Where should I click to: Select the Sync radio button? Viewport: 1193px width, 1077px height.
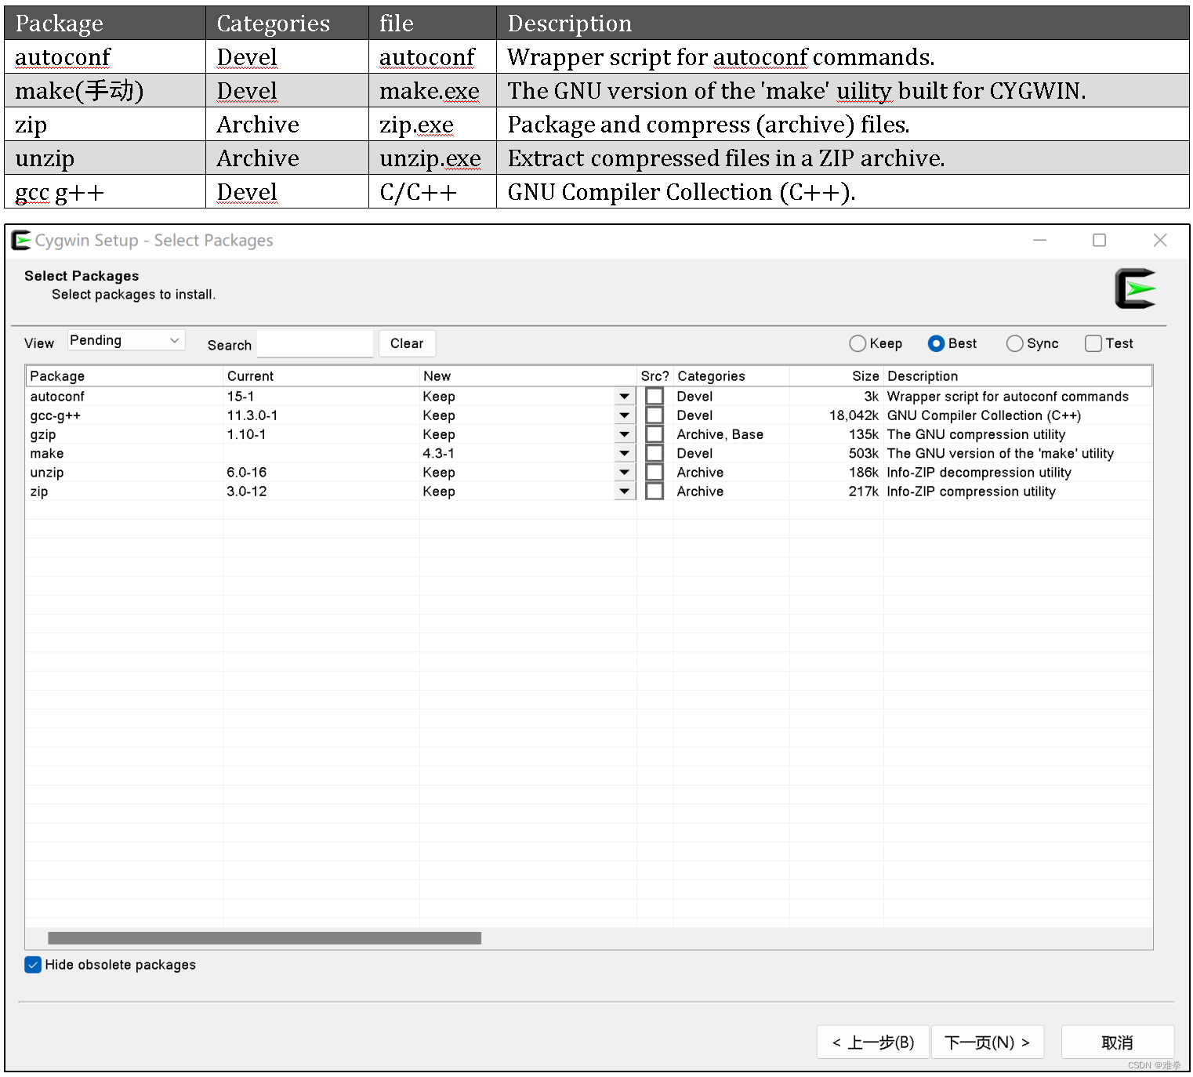[x=1015, y=343]
